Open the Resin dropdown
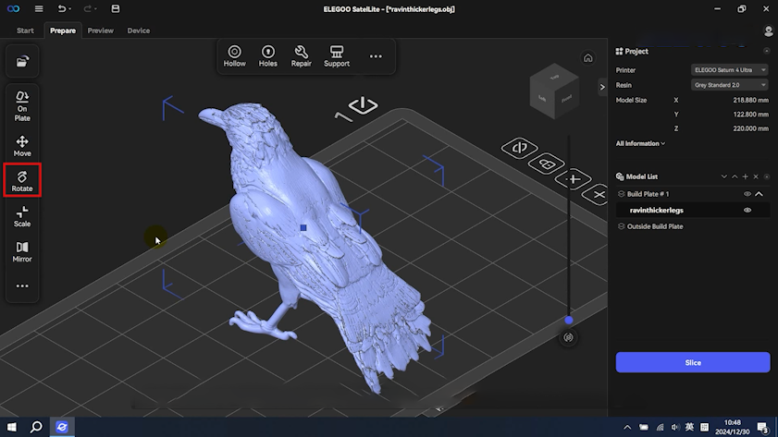Screen dimensions: 778x437 click(x=729, y=85)
